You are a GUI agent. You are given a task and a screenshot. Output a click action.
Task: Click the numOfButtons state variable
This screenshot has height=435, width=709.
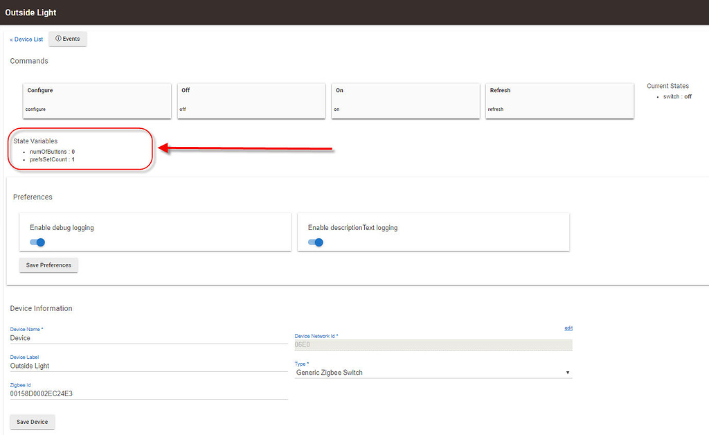(x=52, y=151)
